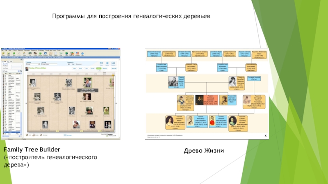
Task: Click the Open toolbar icon
Action: (x=3, y=54)
